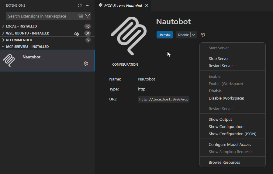Click the greyed Enable (Workspace) item
The image size is (273, 174).
pos(233,84)
